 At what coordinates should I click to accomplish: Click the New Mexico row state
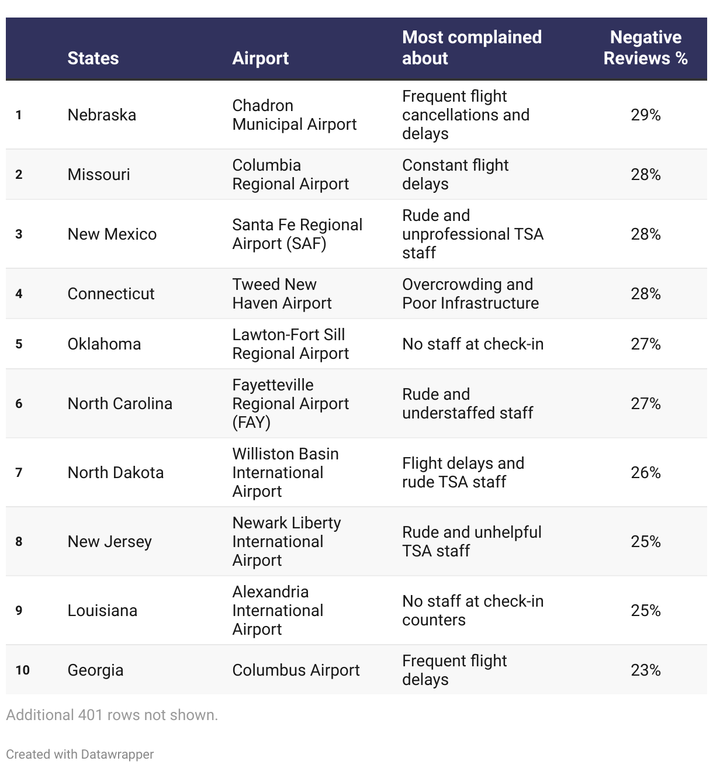point(112,234)
